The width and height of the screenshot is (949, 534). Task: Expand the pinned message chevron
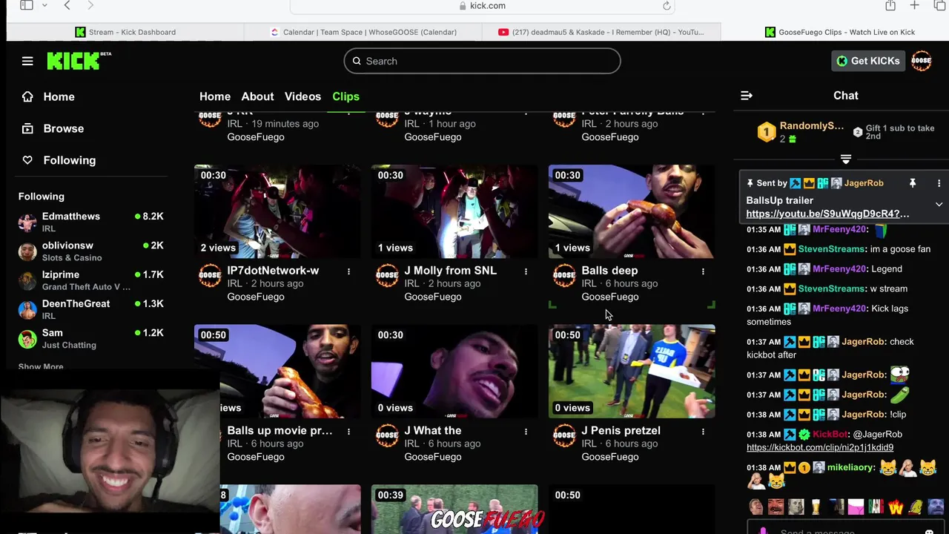[939, 204]
